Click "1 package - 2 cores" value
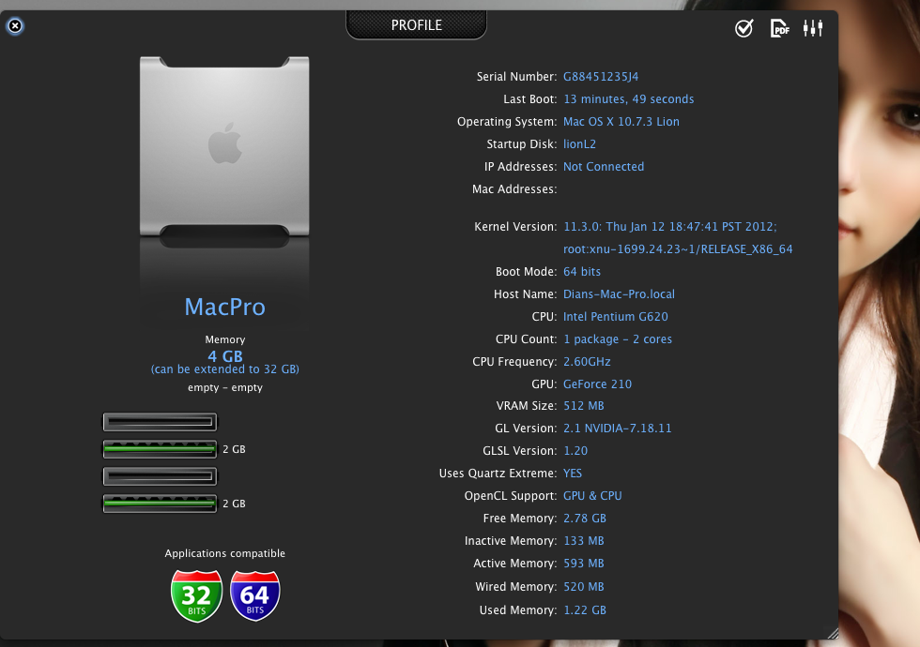 tap(618, 339)
